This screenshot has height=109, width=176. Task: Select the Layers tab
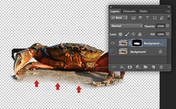(x=115, y=11)
